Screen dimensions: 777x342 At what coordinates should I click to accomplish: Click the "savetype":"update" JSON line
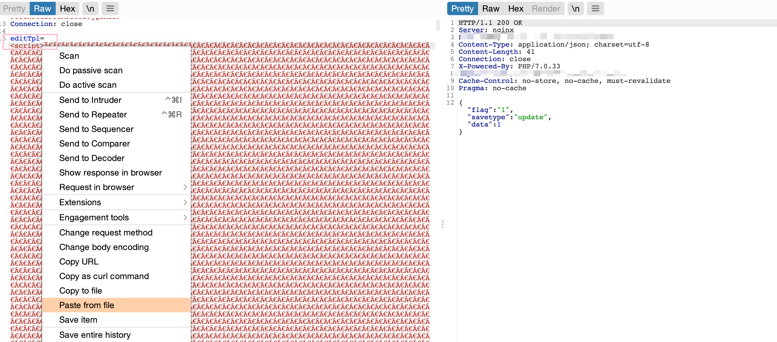[509, 117]
